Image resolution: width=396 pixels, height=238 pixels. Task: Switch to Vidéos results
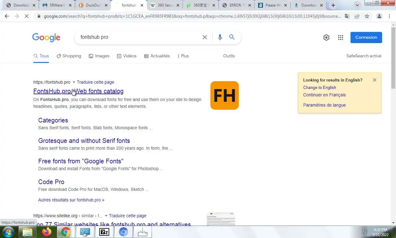(x=127, y=56)
